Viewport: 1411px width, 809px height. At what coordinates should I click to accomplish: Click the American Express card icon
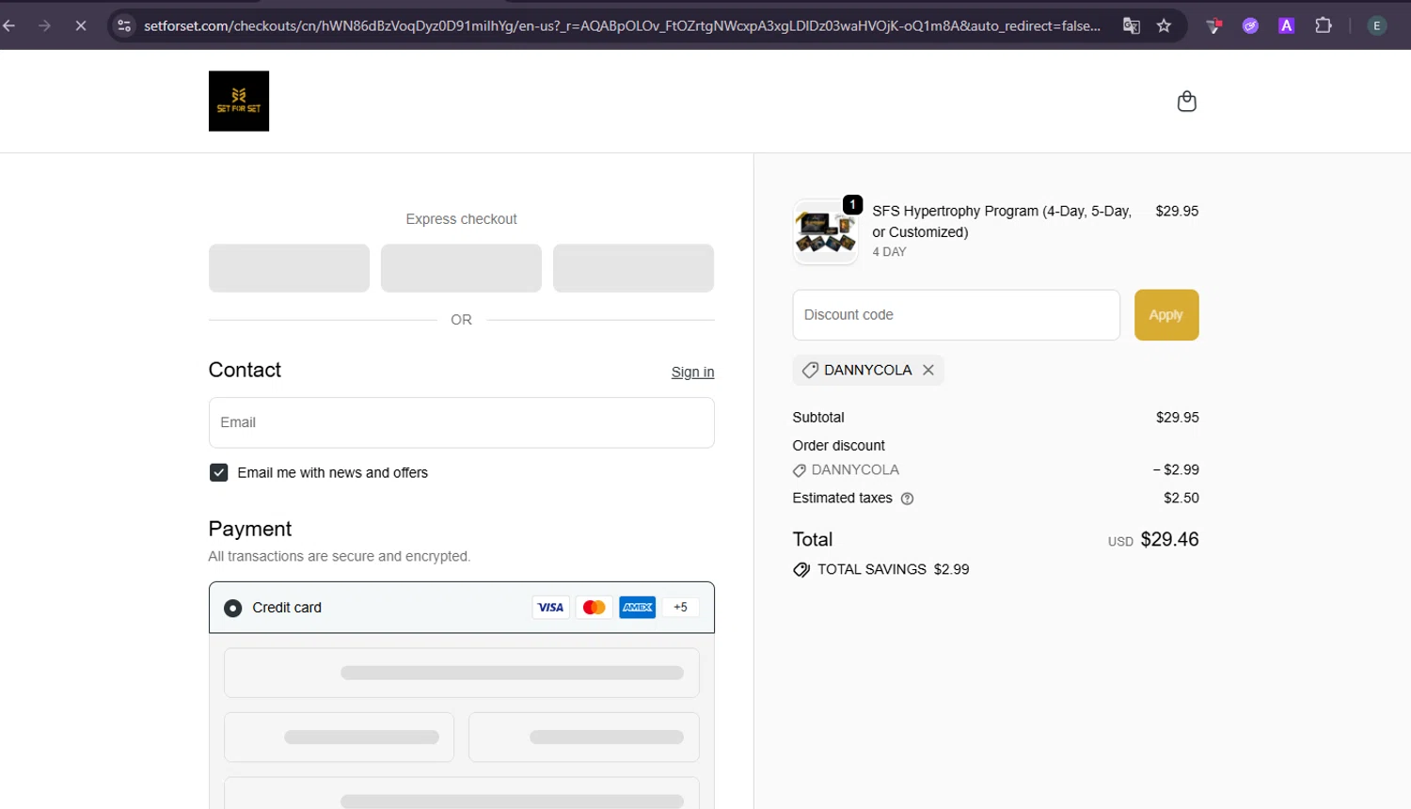click(x=637, y=608)
